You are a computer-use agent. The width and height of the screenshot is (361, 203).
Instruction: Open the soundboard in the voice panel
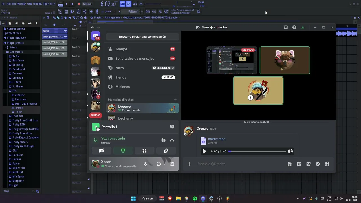coord(166,151)
